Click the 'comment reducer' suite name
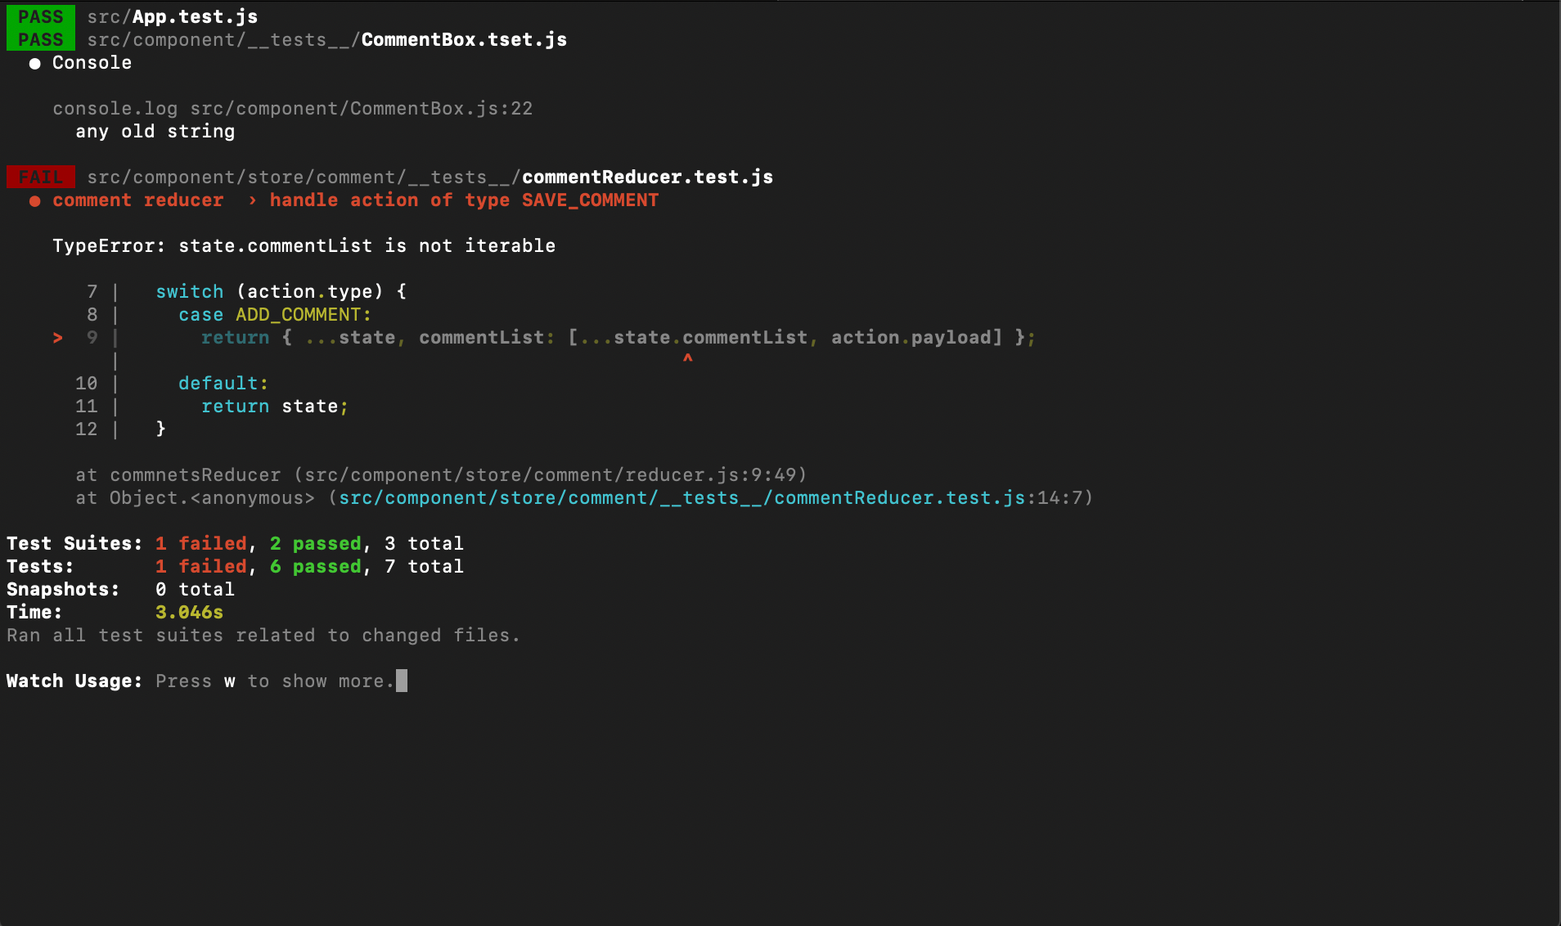The width and height of the screenshot is (1561, 926). (x=137, y=200)
